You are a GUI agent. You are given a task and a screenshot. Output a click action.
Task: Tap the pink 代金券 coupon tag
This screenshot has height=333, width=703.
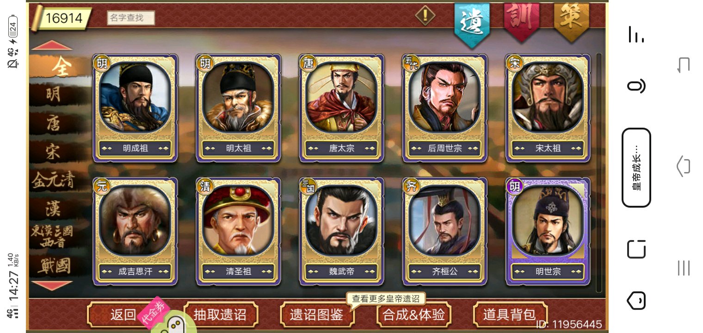[x=153, y=312]
